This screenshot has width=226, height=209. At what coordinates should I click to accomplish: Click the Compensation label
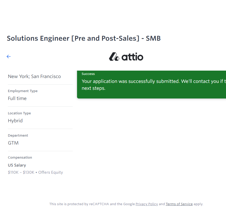click(x=20, y=158)
